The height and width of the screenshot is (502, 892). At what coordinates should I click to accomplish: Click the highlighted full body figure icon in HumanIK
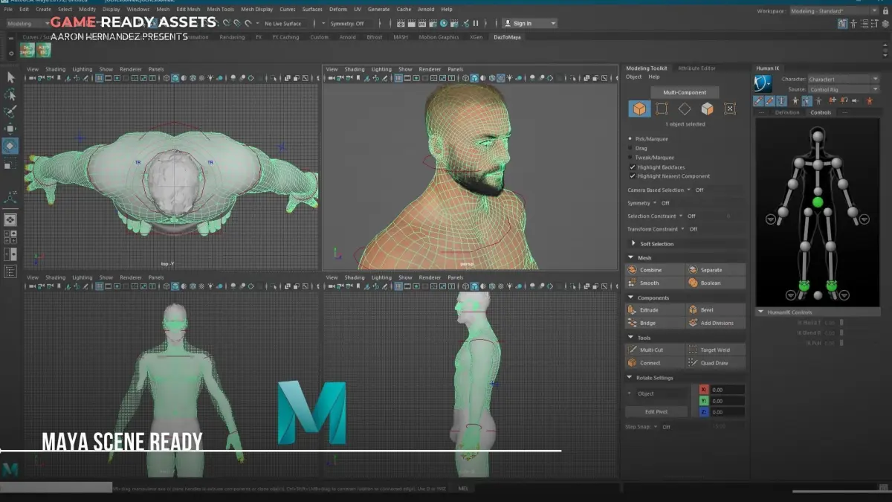tap(807, 100)
